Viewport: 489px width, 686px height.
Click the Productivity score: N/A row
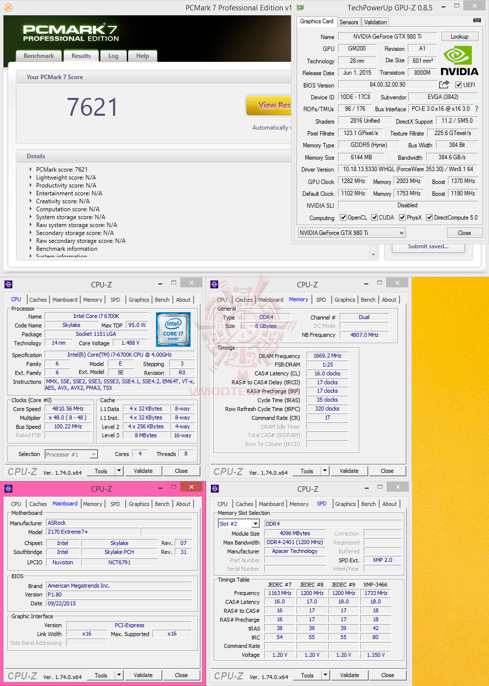pyautogui.click(x=66, y=185)
